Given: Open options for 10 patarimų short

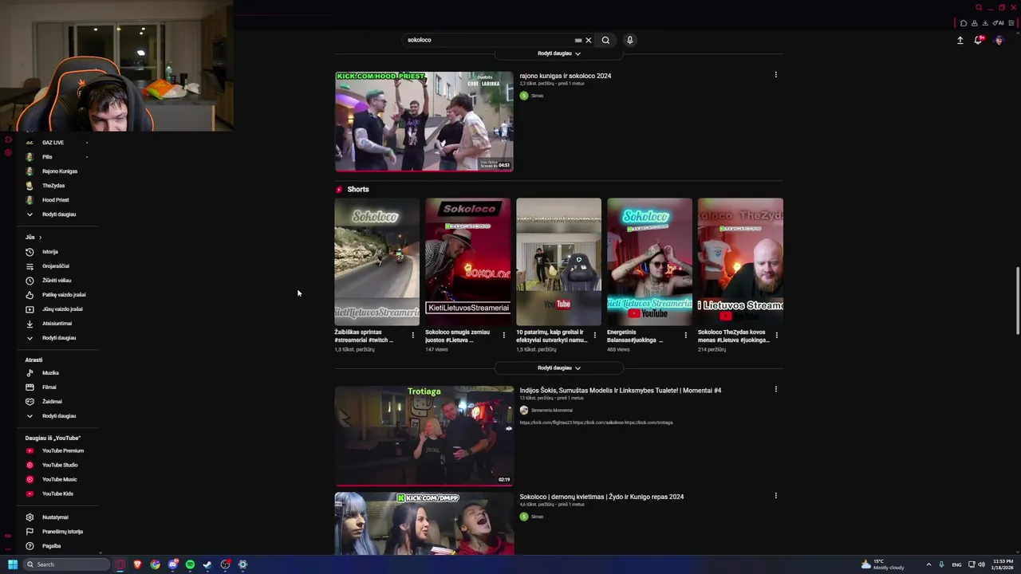Looking at the screenshot, I should click(594, 336).
